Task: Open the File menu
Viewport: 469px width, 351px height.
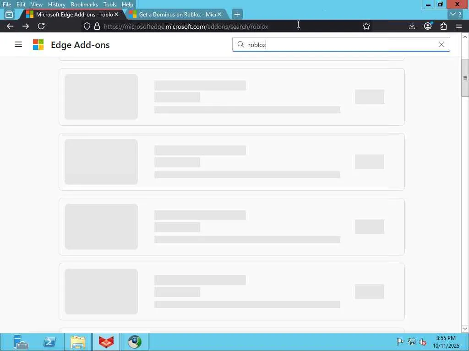Action: (x=6, y=5)
